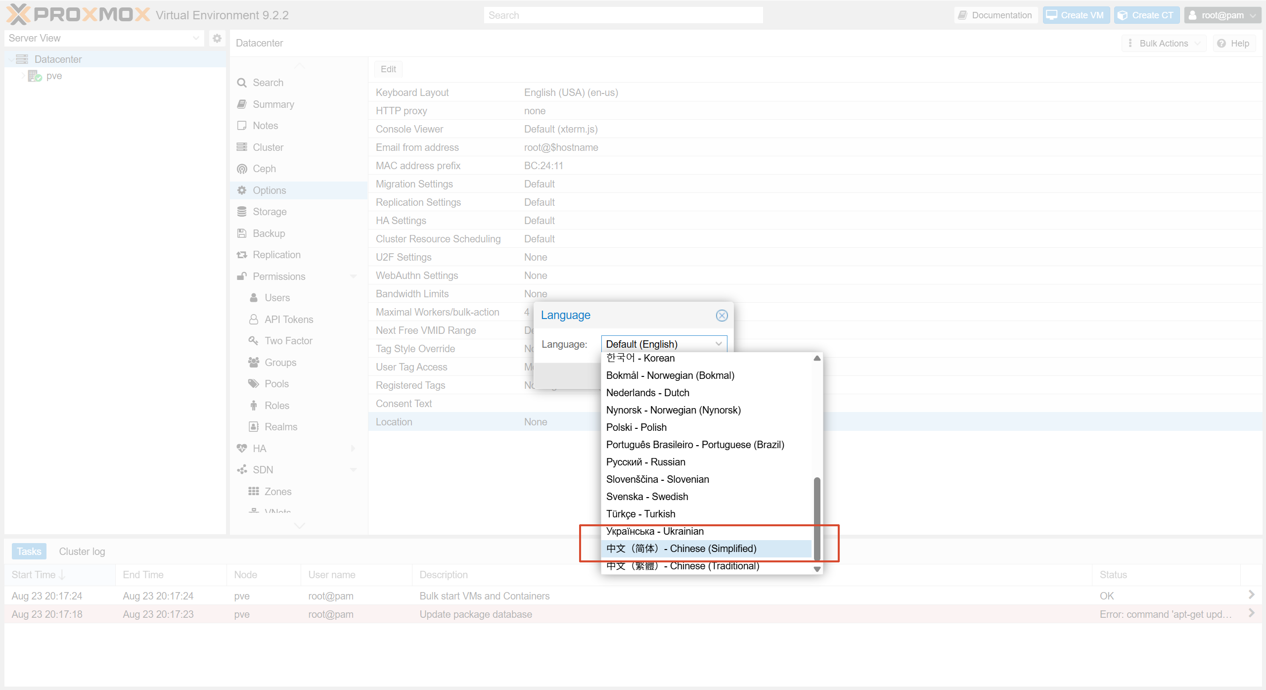Click language list scroll-up arrow
The width and height of the screenshot is (1266, 690).
point(817,358)
